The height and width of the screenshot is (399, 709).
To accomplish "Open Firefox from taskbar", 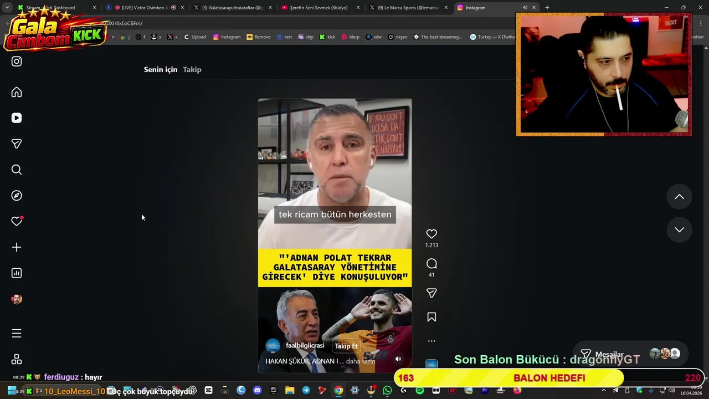I will 517,390.
